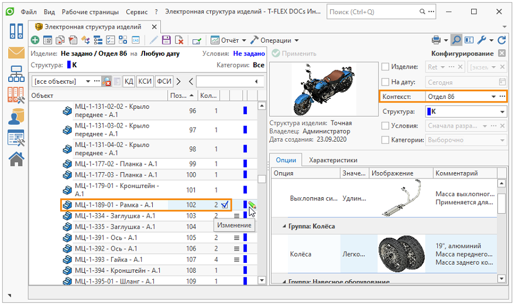Click the КСИ filter button

coord(145,81)
